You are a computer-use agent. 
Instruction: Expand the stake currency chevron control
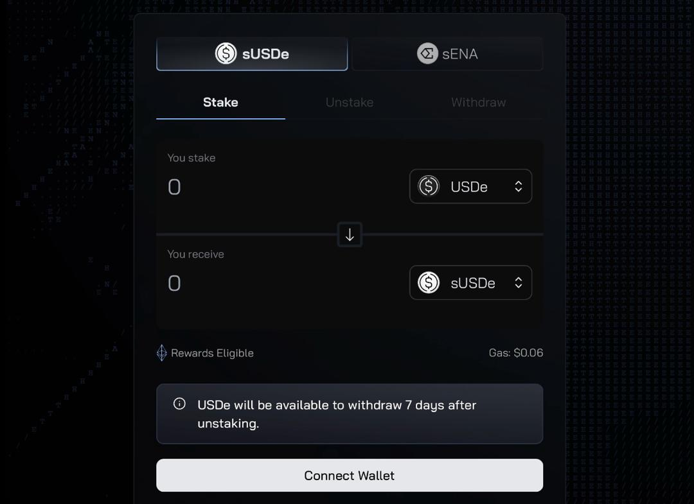pos(518,186)
